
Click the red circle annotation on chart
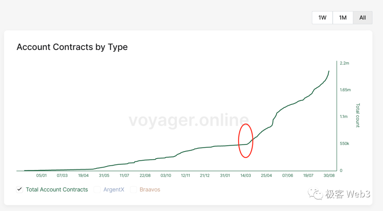[246, 141]
